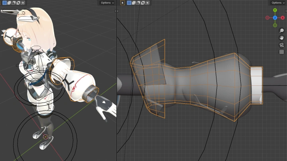Choose 'Extend selection' mode in the right viewport header
Screen dimensions: 287x161
[134, 3]
